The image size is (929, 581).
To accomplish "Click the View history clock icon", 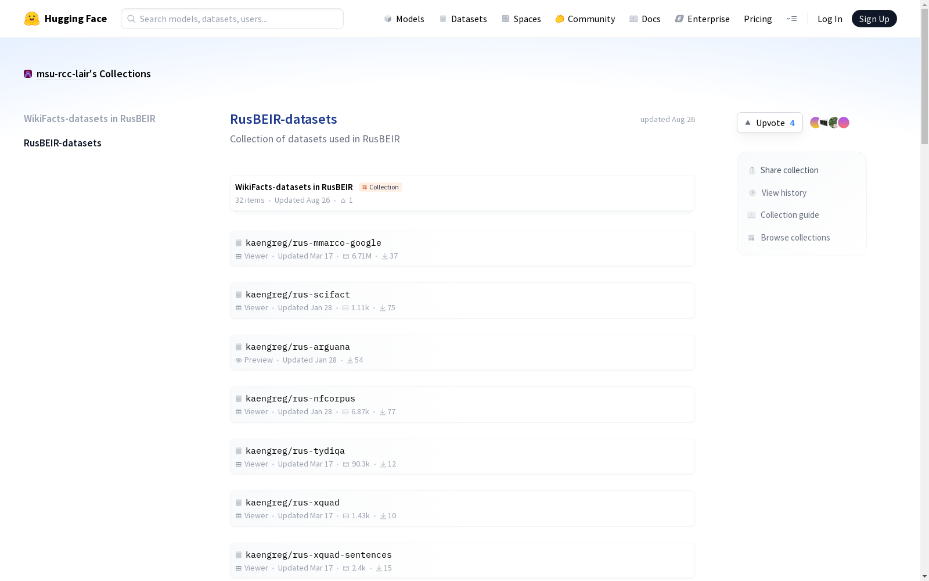I will 752,193.
